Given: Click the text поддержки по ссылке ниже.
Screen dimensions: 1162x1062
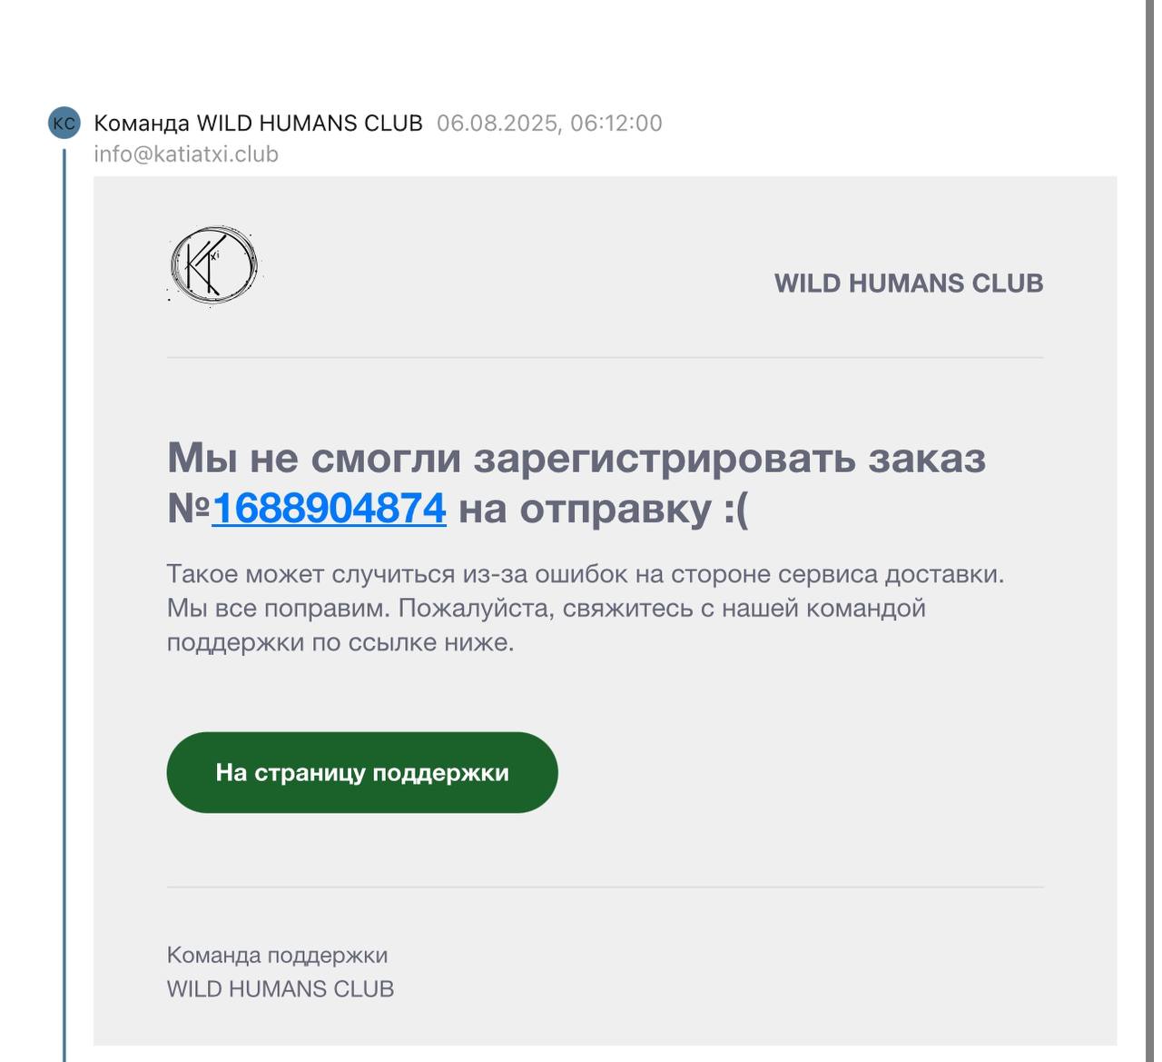Looking at the screenshot, I should click(340, 643).
